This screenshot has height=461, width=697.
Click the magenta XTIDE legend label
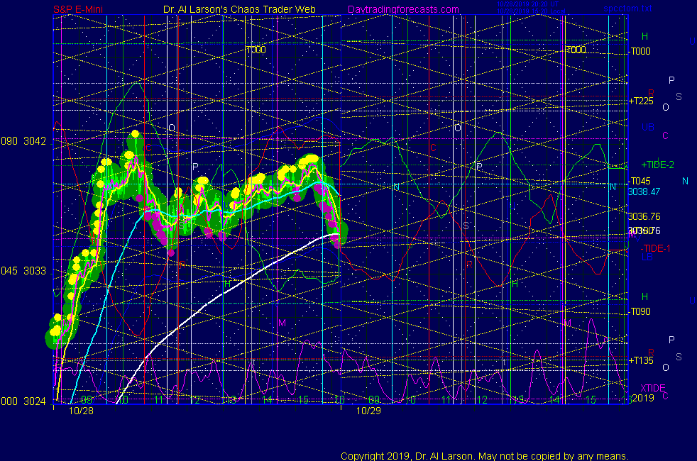pos(653,388)
